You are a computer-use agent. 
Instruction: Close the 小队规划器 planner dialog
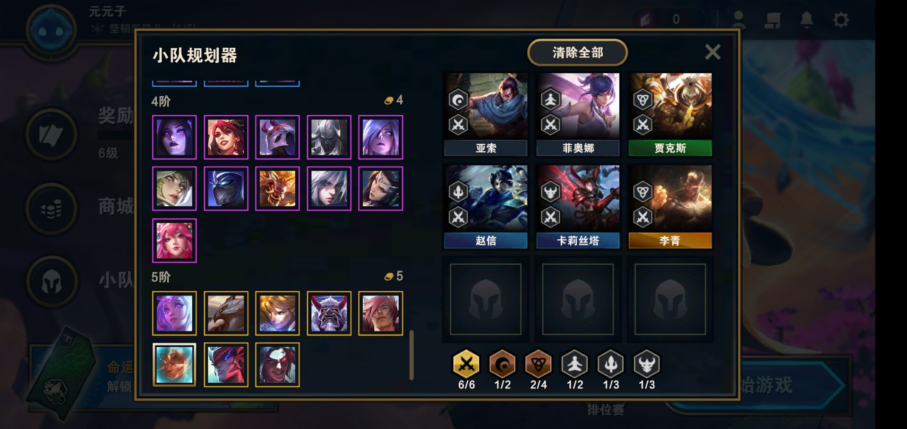pyautogui.click(x=712, y=52)
